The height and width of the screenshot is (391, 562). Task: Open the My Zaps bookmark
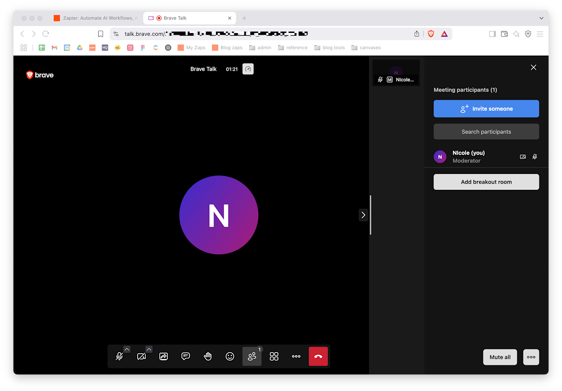coord(191,48)
